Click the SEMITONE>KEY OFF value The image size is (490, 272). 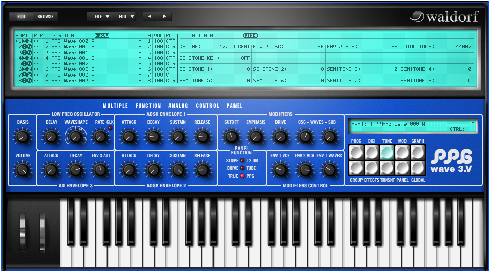tap(245, 58)
